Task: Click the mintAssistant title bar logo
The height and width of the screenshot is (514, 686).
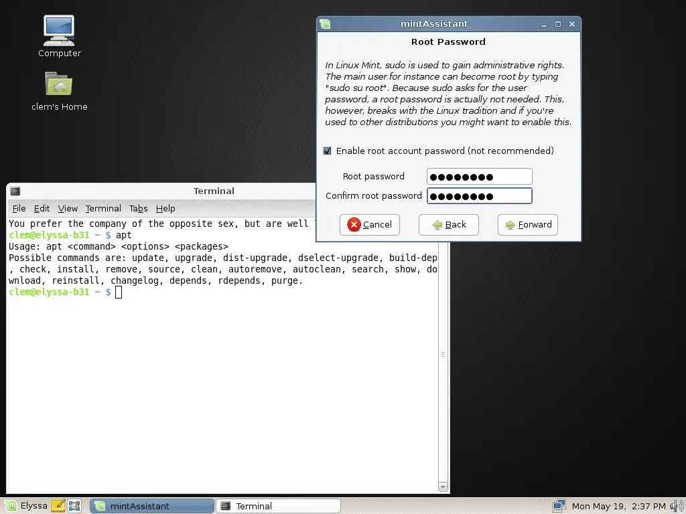Action: tap(325, 24)
